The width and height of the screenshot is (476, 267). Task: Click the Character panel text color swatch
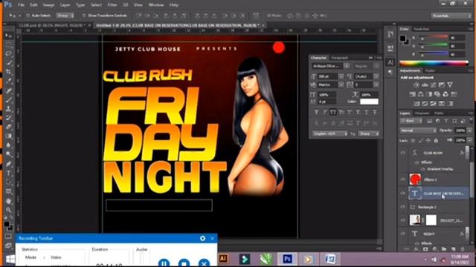[x=369, y=102]
